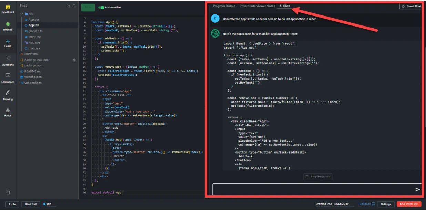The height and width of the screenshot is (210, 426).
Task: Select the AI Chat tab
Action: pos(284,6)
